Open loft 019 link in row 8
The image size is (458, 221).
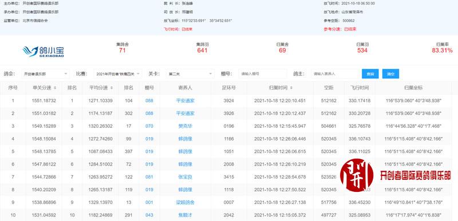[x=149, y=190]
